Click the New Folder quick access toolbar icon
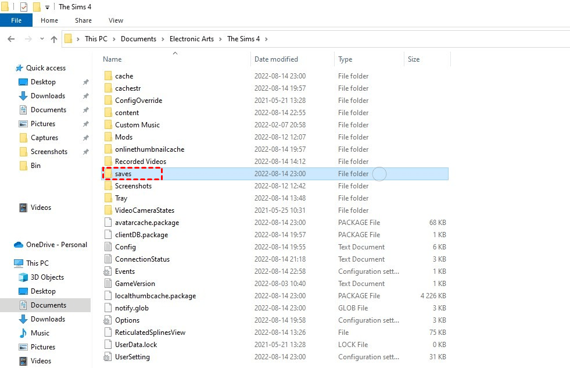Screen dimensions: 570x368 pos(37,7)
